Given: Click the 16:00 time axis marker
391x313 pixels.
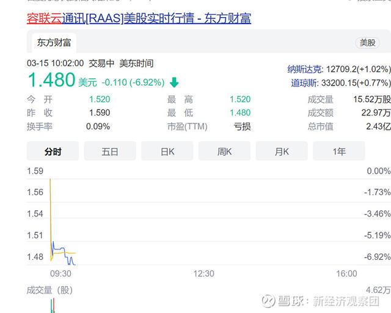Looking at the screenshot, I should pyautogui.click(x=346, y=273).
